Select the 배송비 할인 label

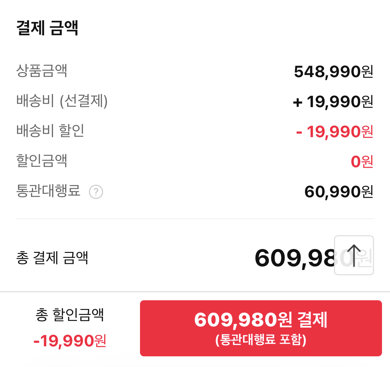click(x=50, y=130)
